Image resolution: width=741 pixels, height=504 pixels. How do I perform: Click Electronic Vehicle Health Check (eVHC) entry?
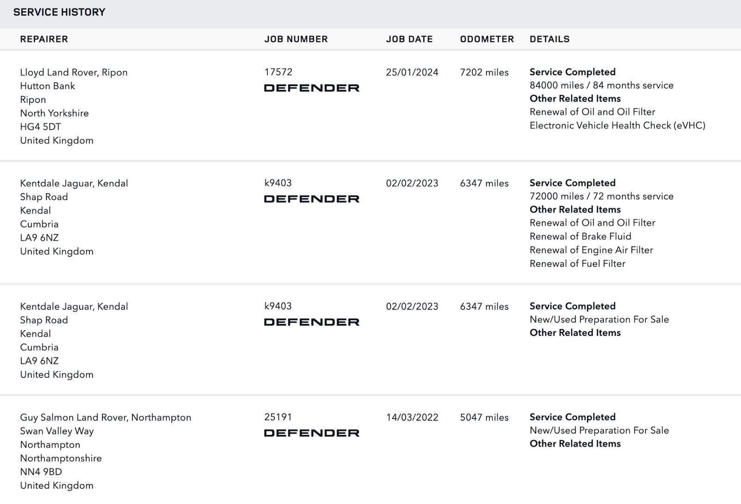click(x=617, y=126)
